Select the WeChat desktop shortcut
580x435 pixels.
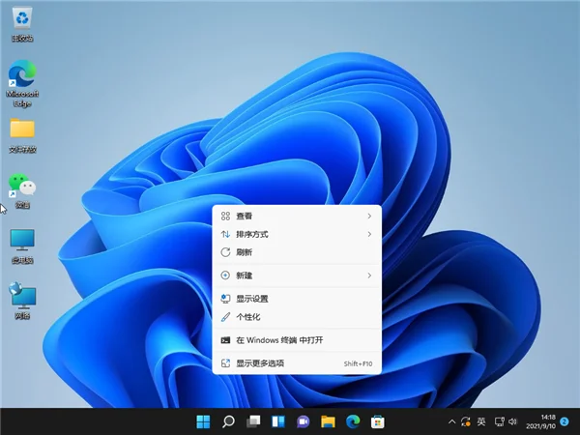pyautogui.click(x=22, y=190)
